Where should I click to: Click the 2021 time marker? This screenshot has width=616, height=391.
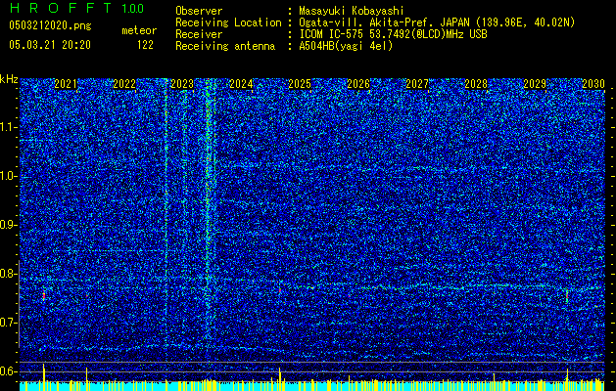[x=66, y=84]
